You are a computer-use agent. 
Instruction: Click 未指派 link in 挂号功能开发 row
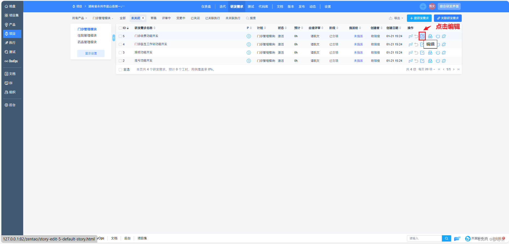[x=358, y=61]
